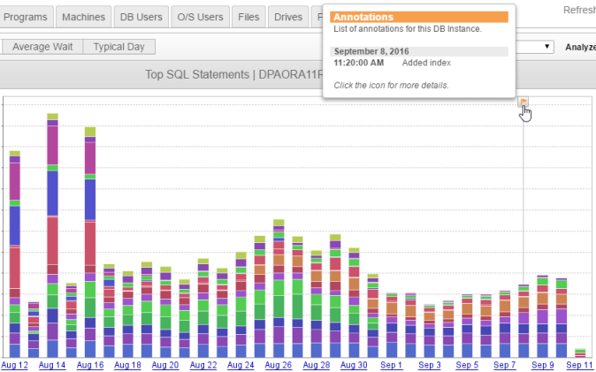Click the Average Wait button
The width and height of the screenshot is (596, 372).
pyautogui.click(x=43, y=47)
